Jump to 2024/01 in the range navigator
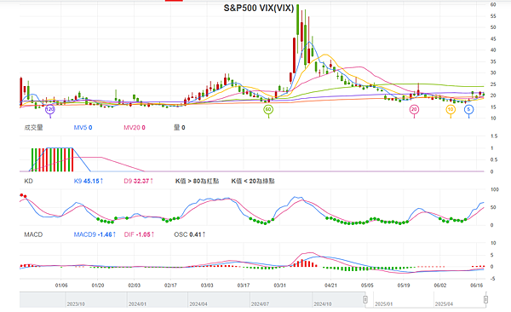The width and height of the screenshot is (511, 312). click(137, 303)
